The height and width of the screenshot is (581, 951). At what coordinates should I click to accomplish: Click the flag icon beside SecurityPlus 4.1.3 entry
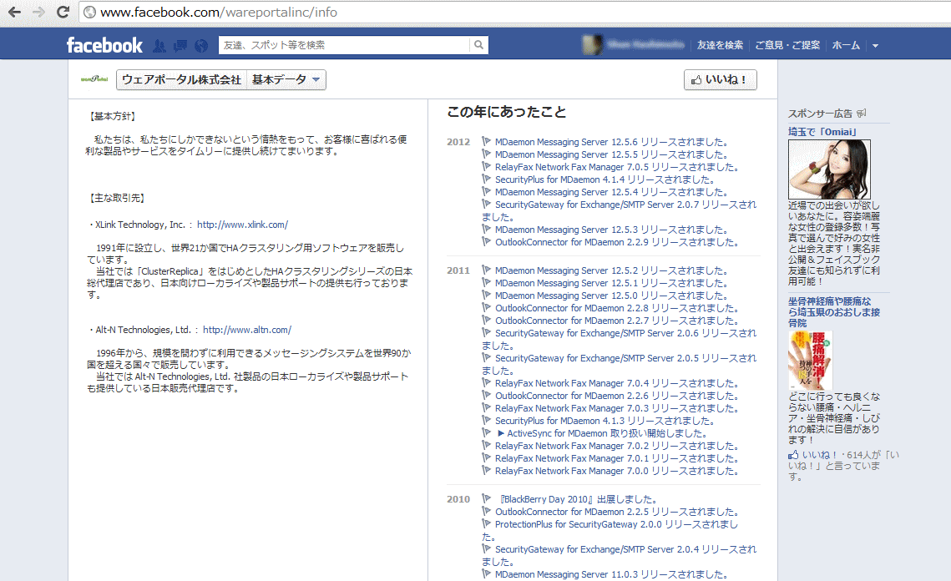[x=487, y=420]
